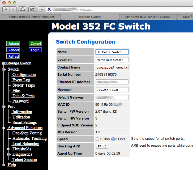Open iCloud tabs via the cloud icon
193x170 pixels.
pyautogui.click(x=22, y=9)
